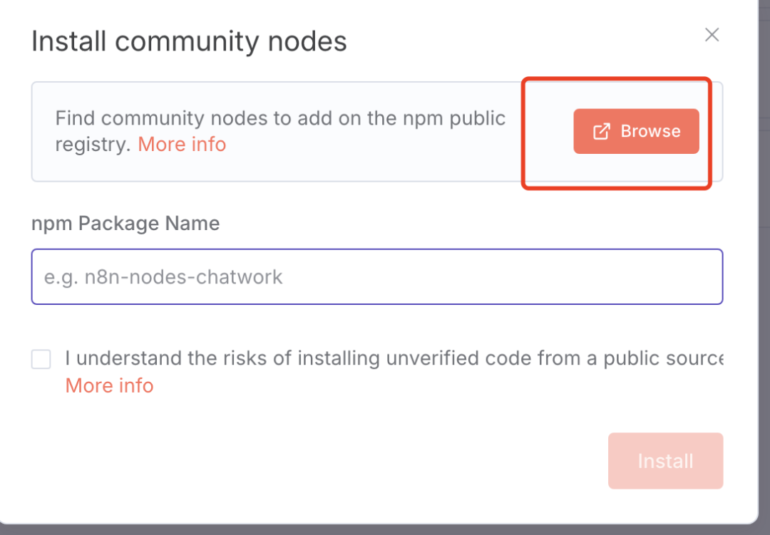Image resolution: width=770 pixels, height=535 pixels.
Task: Click the dimmed backdrop right of the dialog
Action: 764,285
